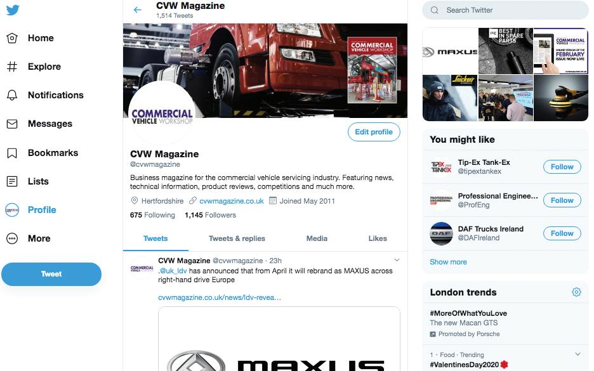
Task: Follow DAF Trucks Ireland
Action: click(x=562, y=233)
